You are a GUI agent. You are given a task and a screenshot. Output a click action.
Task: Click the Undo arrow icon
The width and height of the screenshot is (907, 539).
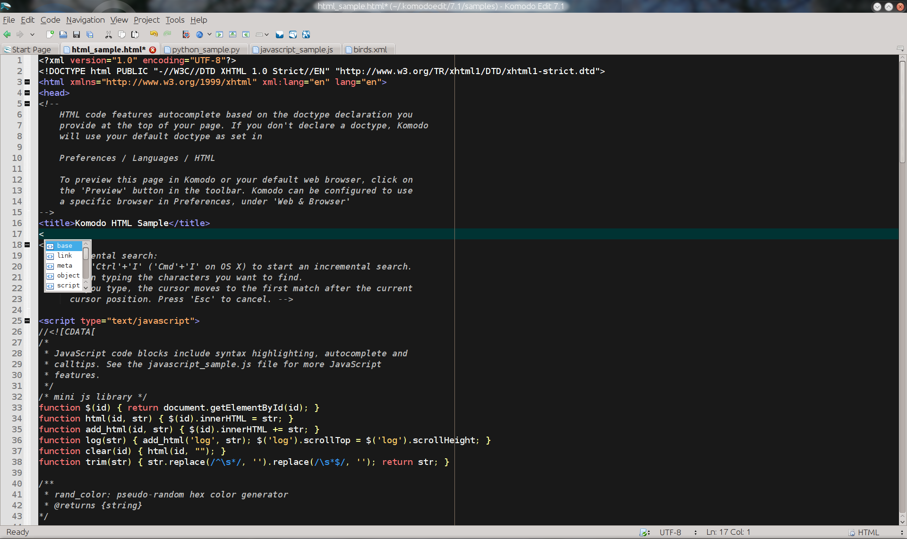tap(154, 34)
